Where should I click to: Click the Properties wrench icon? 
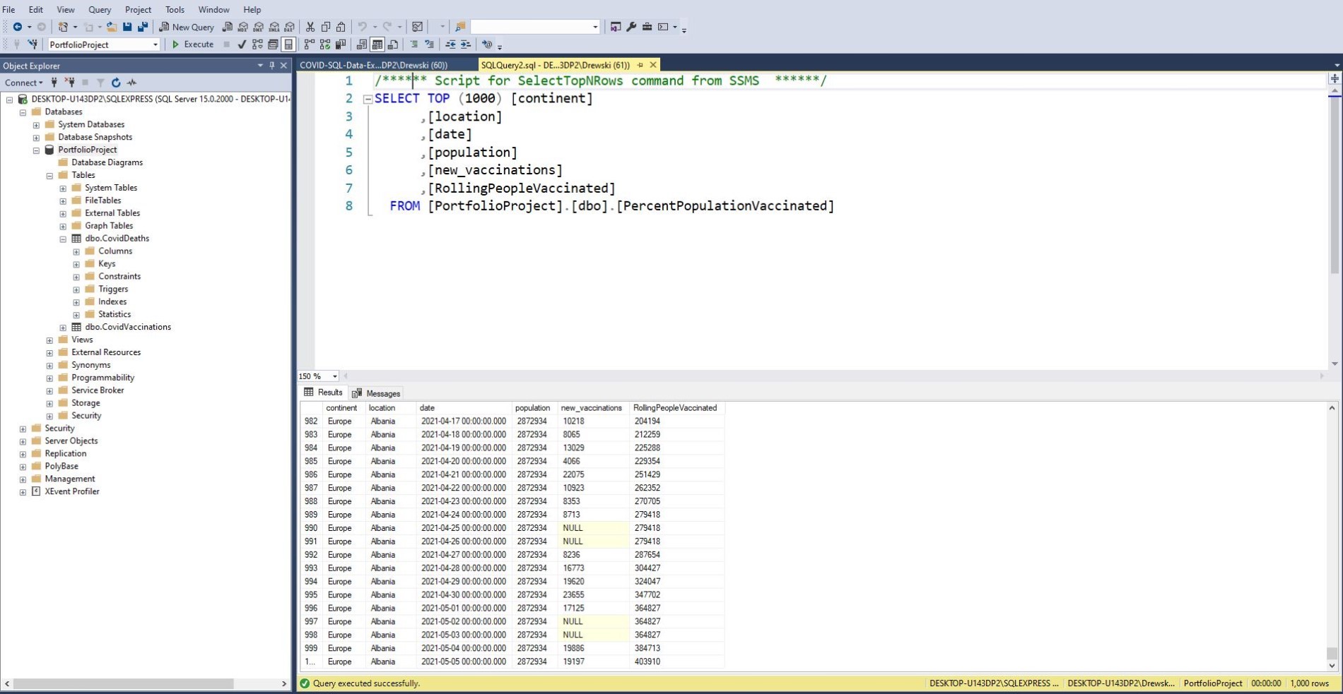click(x=631, y=27)
